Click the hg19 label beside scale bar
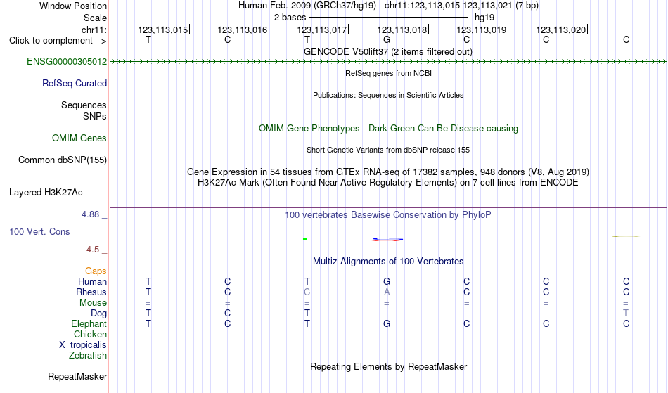Image resolution: width=668 pixels, height=393 pixels. tap(484, 18)
